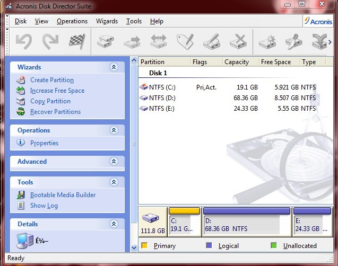Open the Help menu

coord(157,21)
